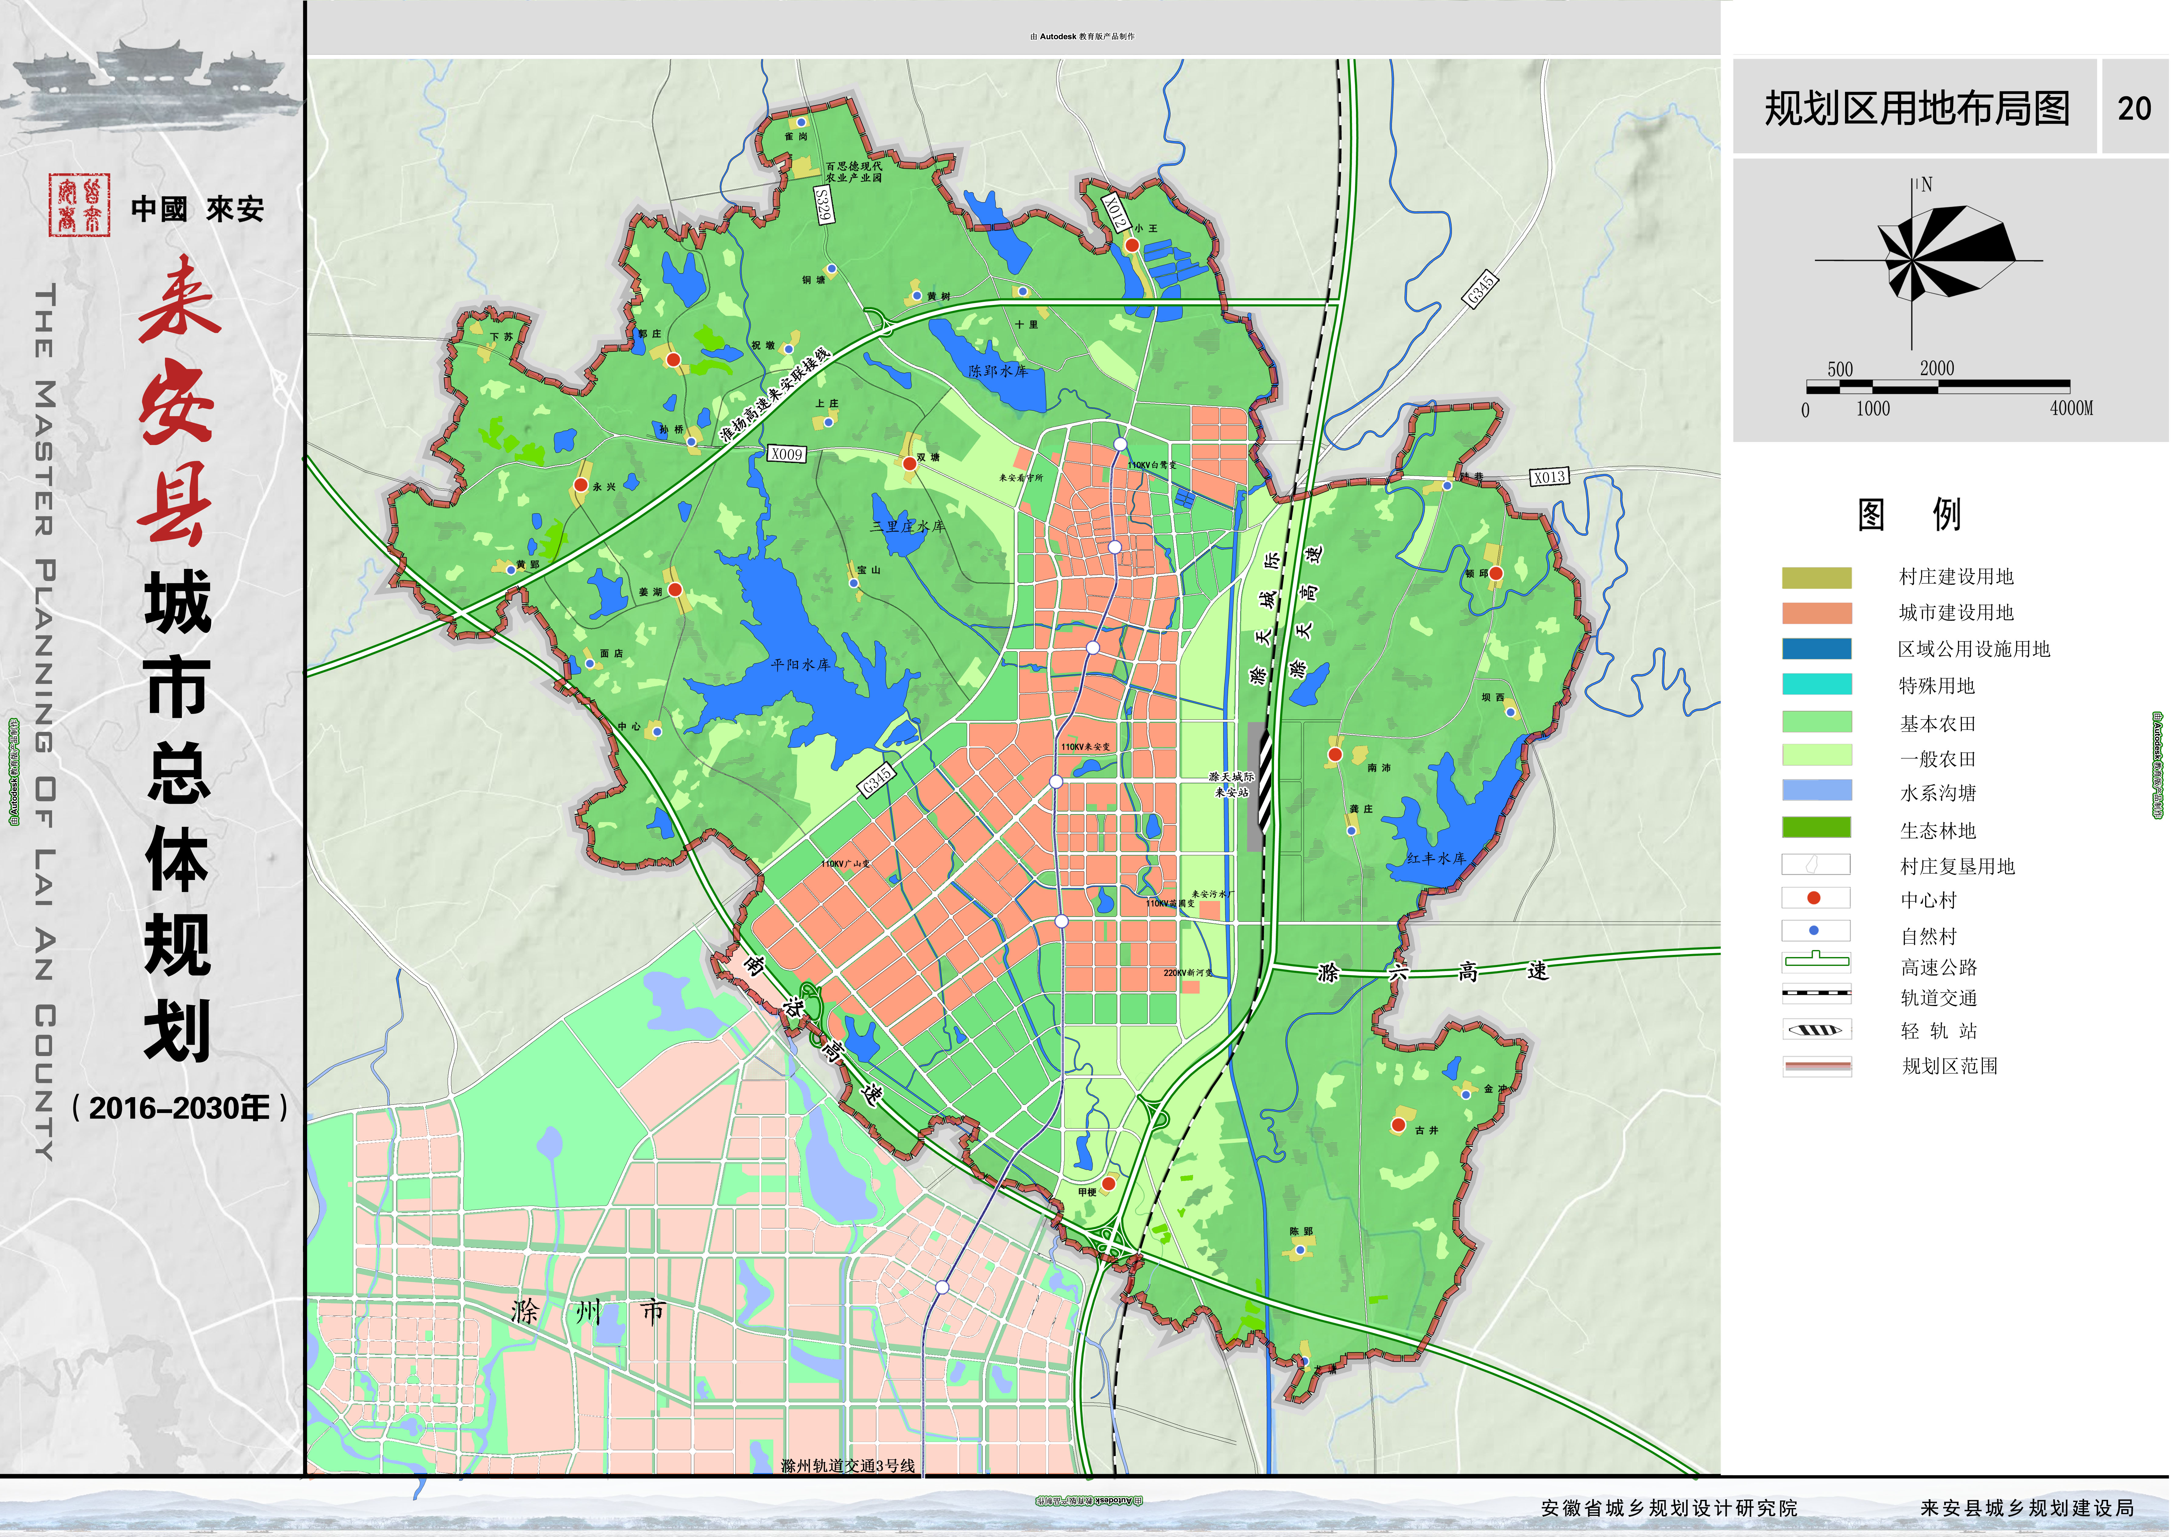Click the 区域公用设施用地 blue legend swatch
Image resolution: width=2172 pixels, height=1537 pixels.
click(x=1817, y=648)
